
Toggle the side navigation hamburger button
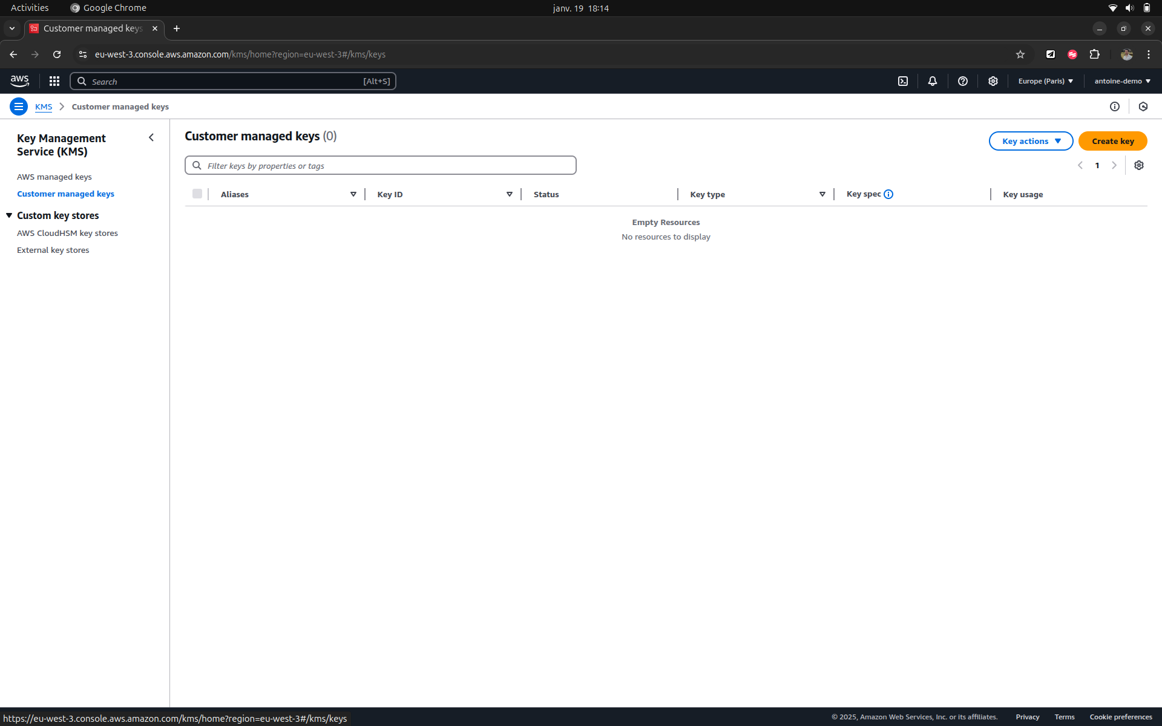19,106
